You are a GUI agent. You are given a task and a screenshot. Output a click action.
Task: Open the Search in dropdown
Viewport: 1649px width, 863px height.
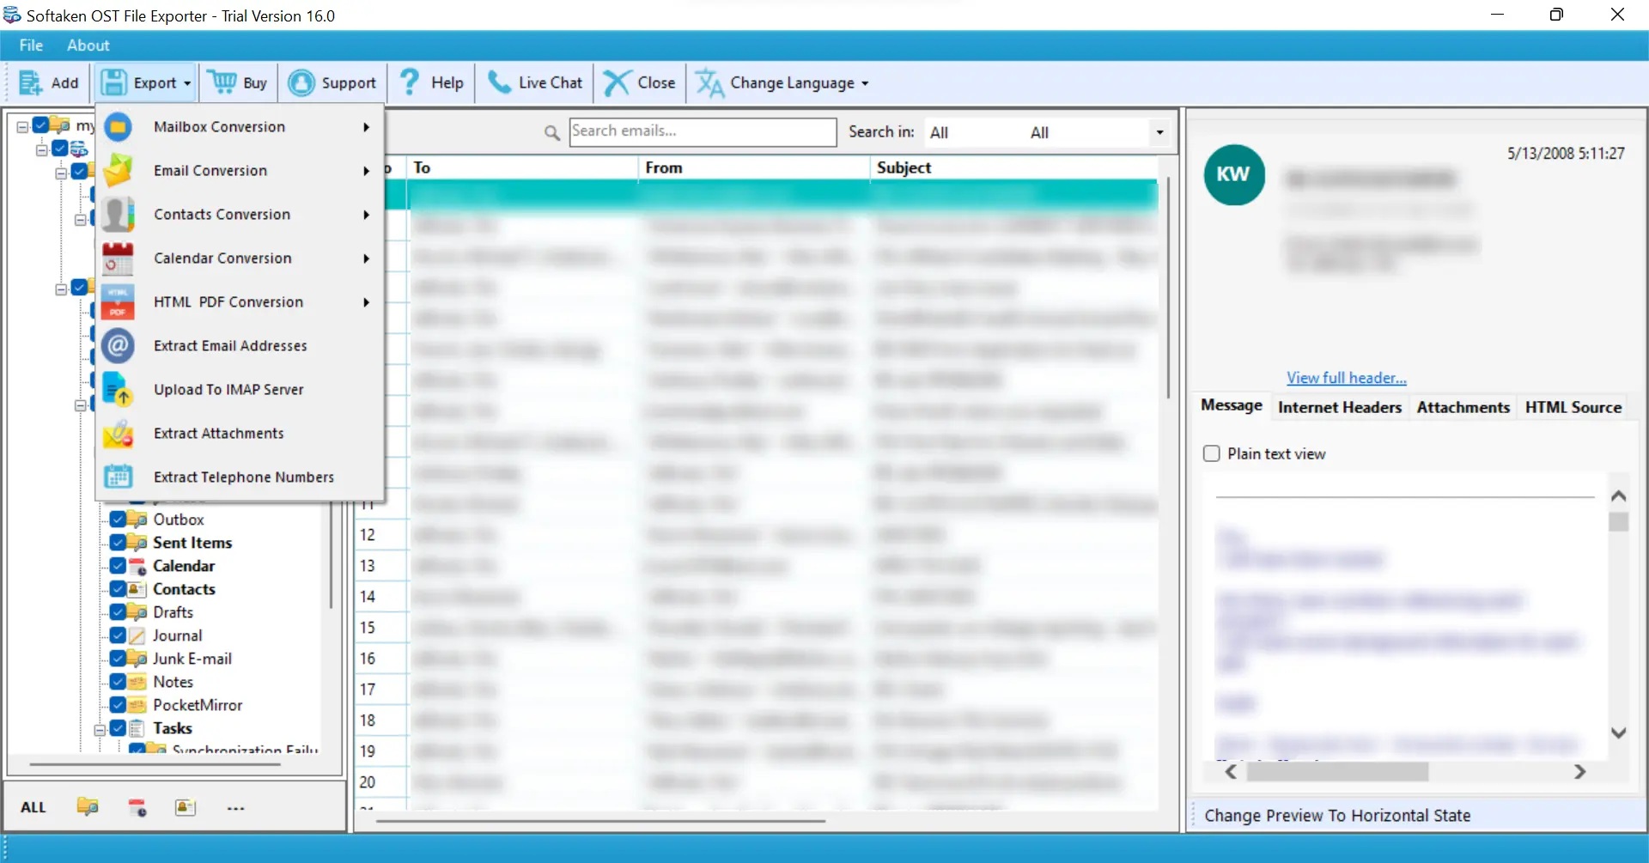[1159, 132]
